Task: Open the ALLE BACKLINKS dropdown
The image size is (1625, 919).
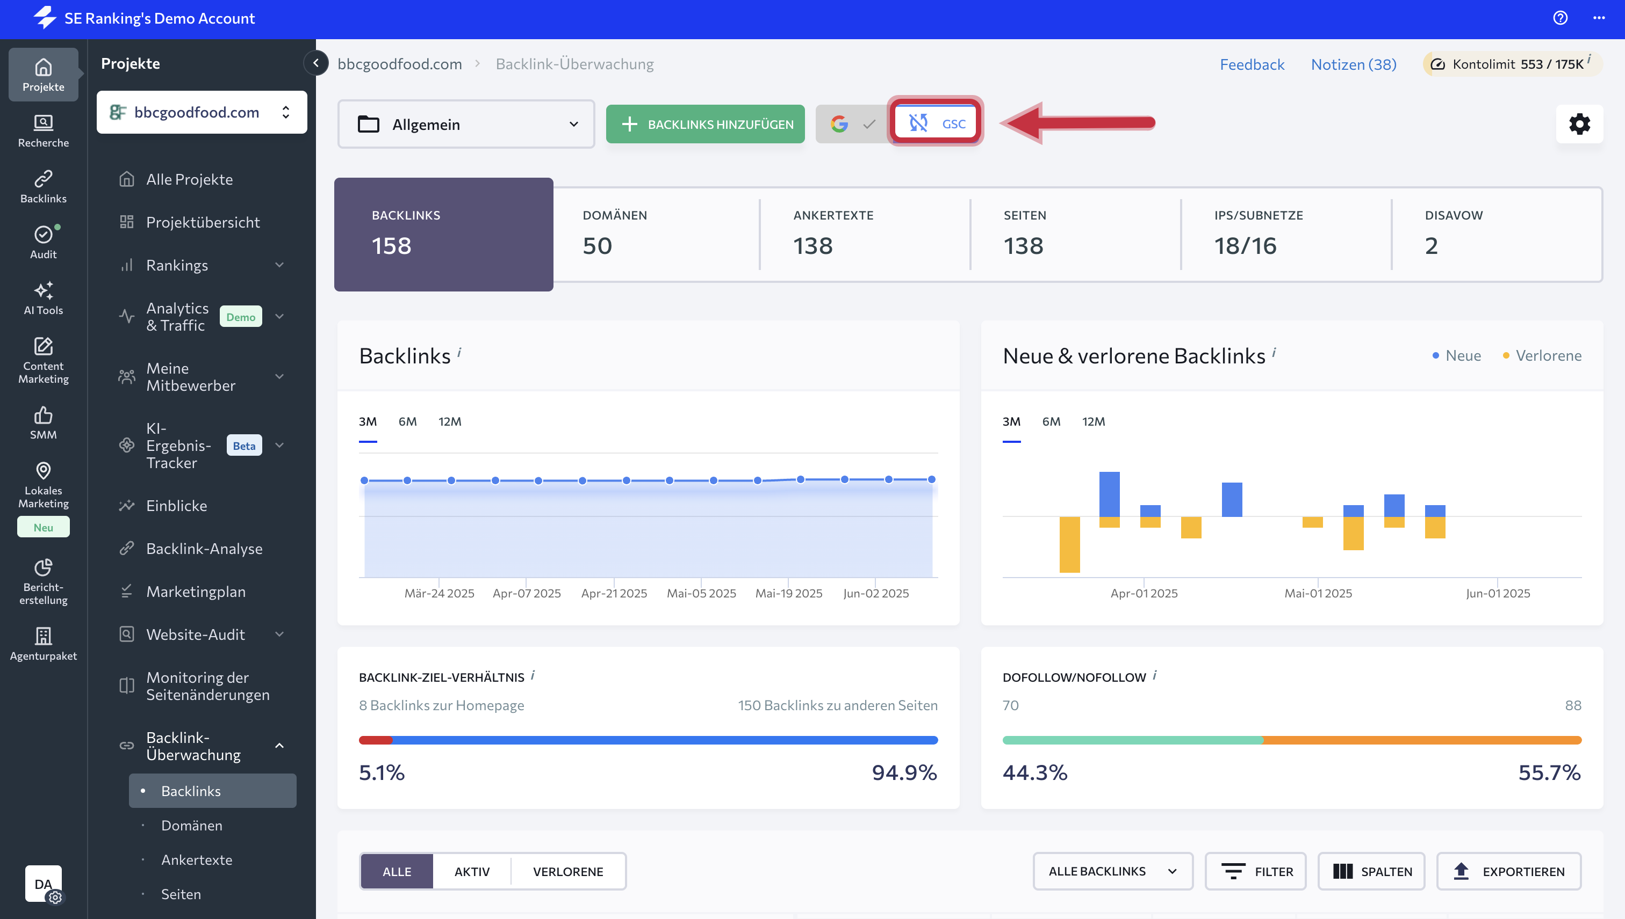Action: 1112,871
